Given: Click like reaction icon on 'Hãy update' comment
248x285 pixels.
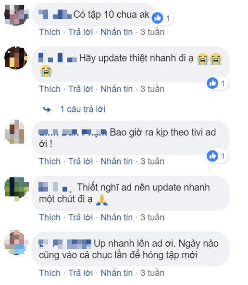Looking at the screenshot, I should [x=212, y=83].
